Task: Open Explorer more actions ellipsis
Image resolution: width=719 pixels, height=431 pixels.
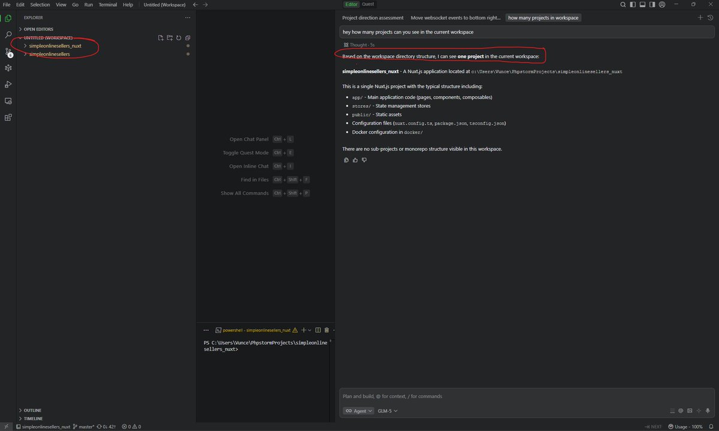Action: pos(188,18)
